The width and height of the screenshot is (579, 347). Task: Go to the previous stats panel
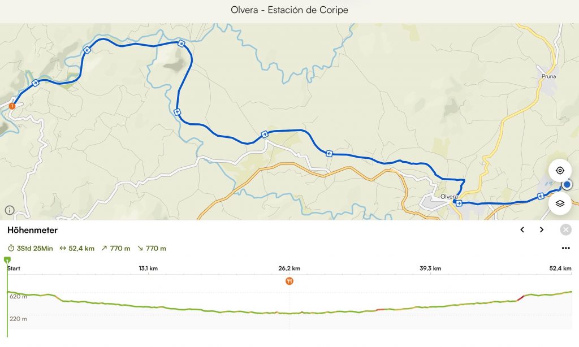[x=522, y=229]
